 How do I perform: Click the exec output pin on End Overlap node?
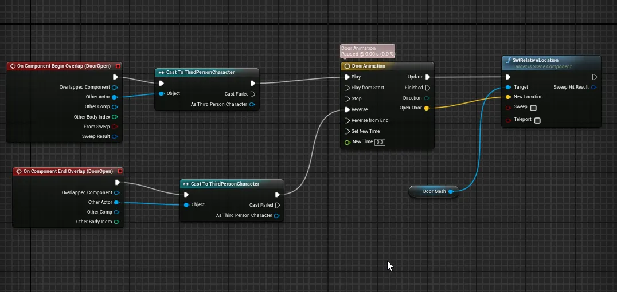[117, 182]
